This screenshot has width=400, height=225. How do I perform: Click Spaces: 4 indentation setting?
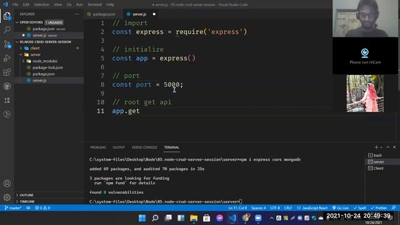click(258, 208)
